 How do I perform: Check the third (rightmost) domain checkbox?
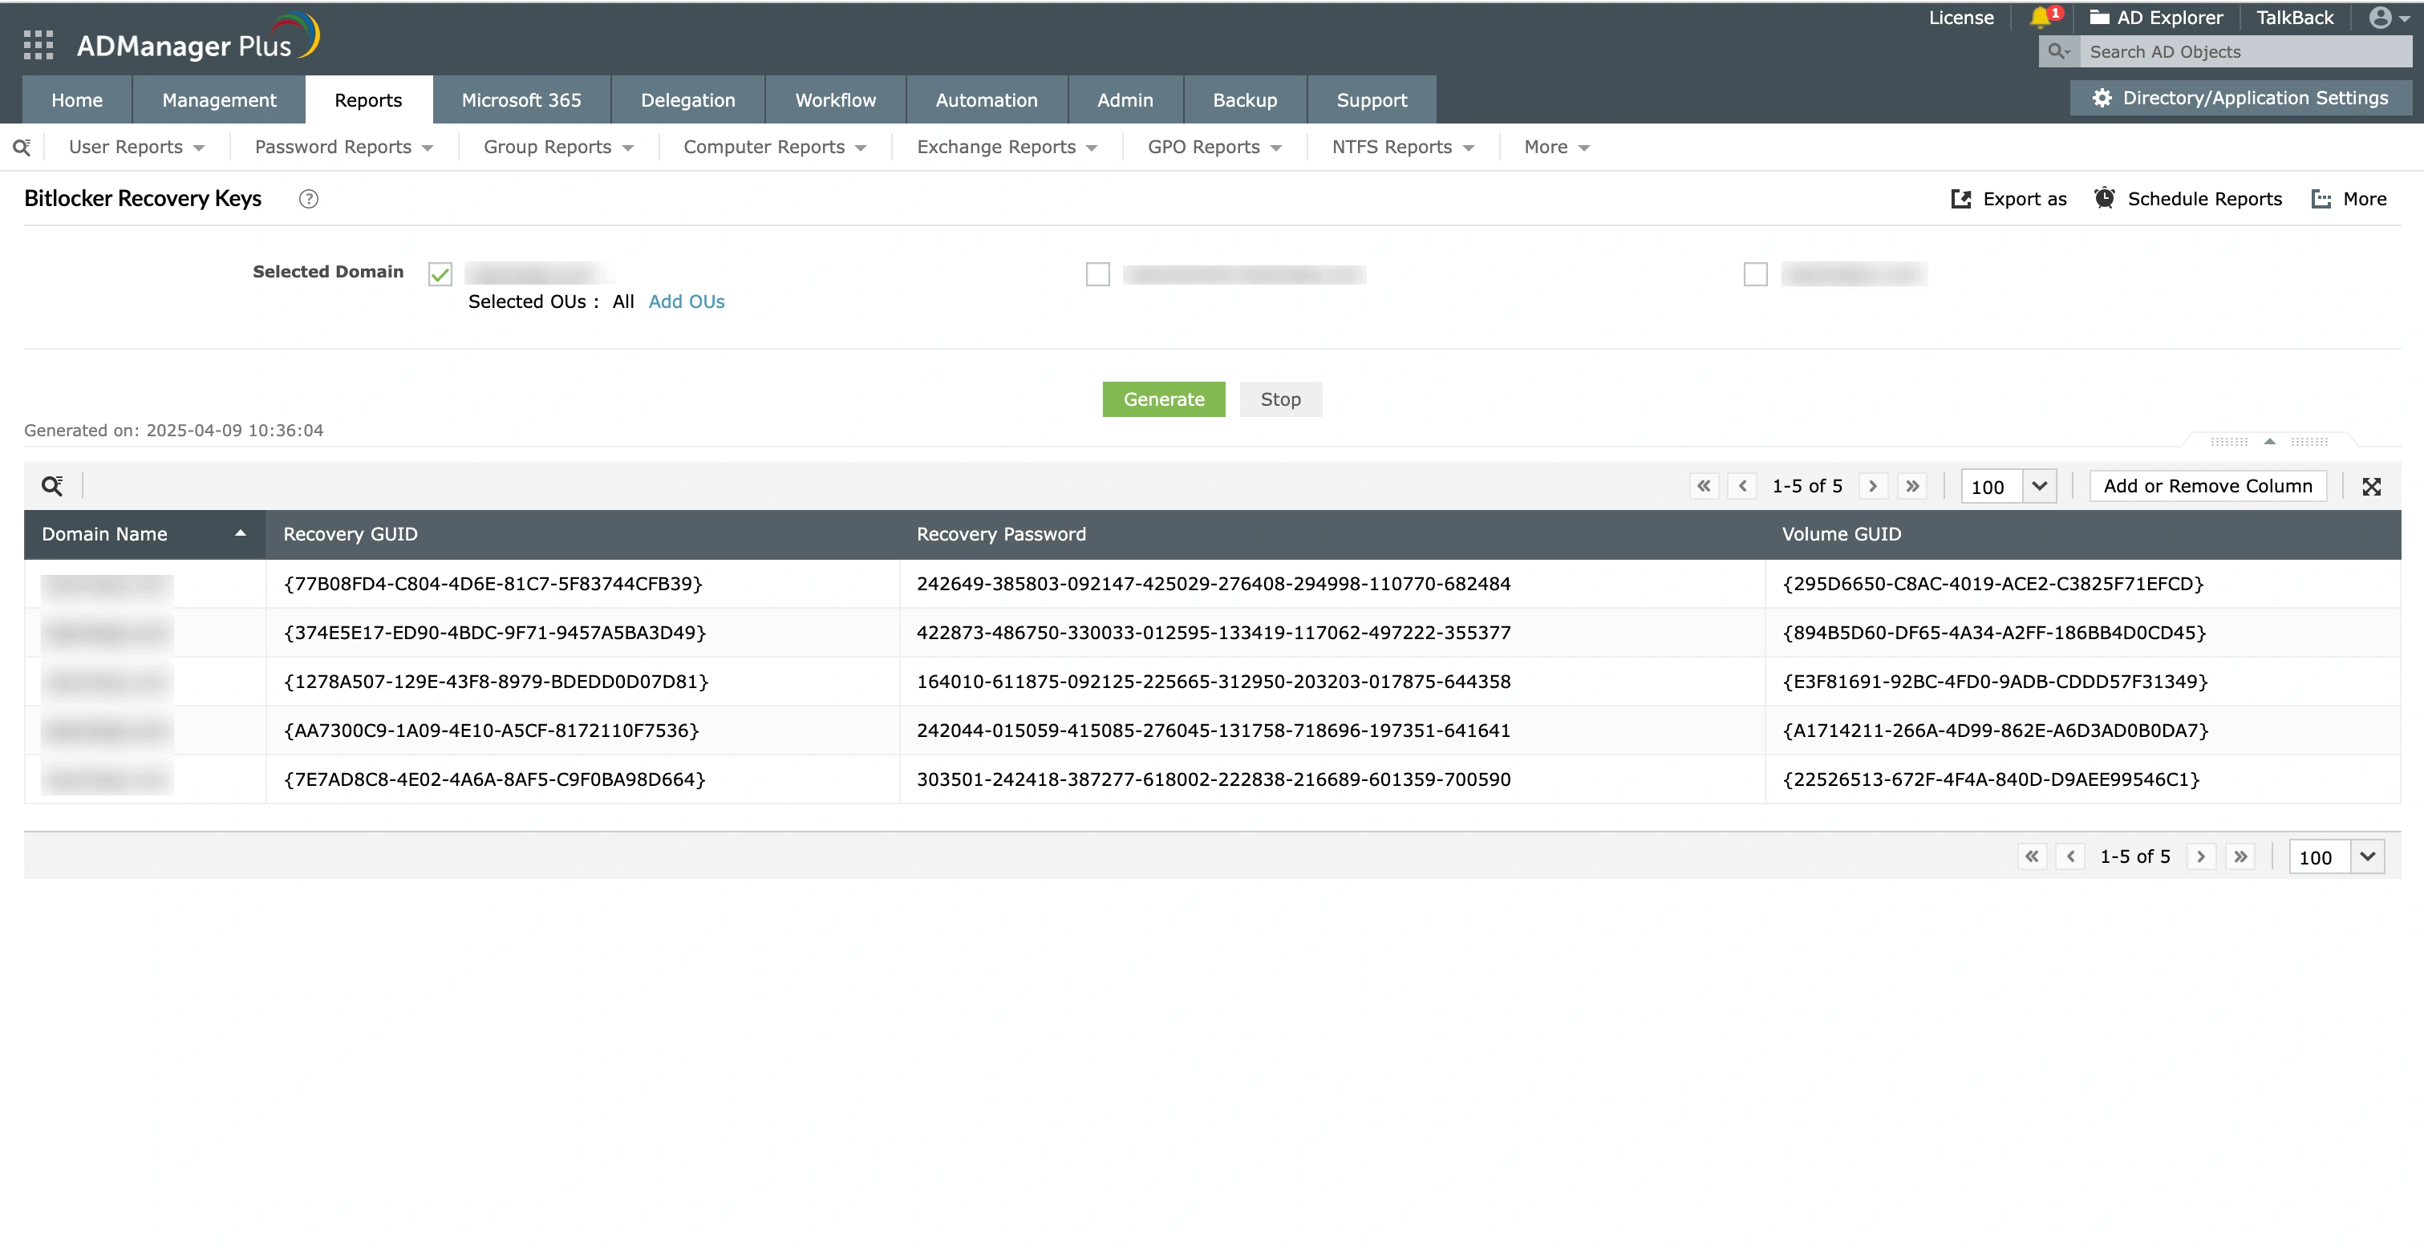pos(1755,273)
